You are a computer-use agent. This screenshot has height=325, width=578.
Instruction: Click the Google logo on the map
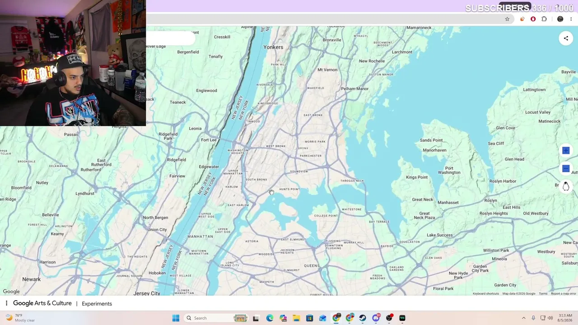click(x=11, y=292)
